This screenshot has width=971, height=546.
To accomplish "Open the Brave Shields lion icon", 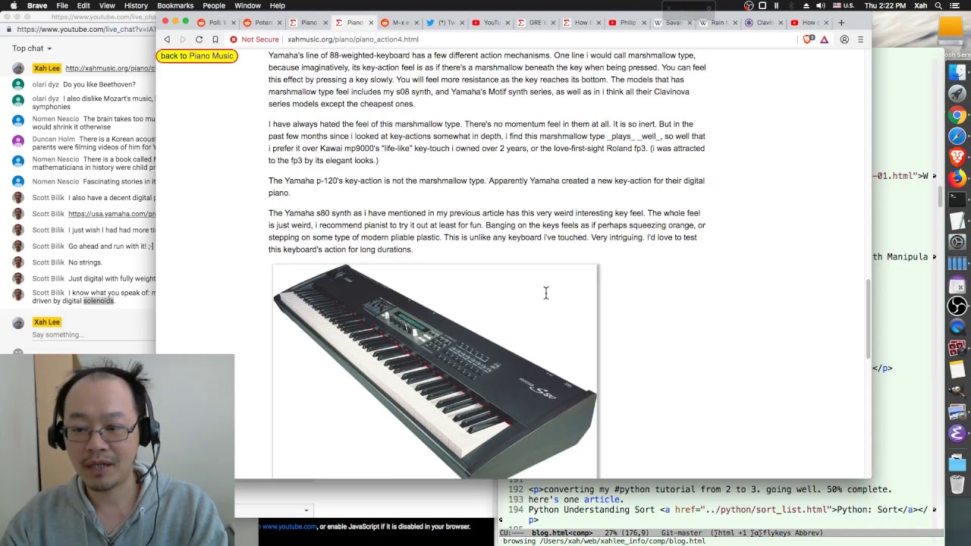I will [809, 39].
